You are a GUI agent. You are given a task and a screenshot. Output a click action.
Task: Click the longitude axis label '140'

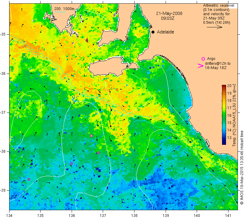[197, 215]
